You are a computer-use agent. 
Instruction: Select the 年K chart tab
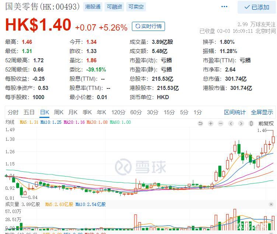(x=101, y=112)
